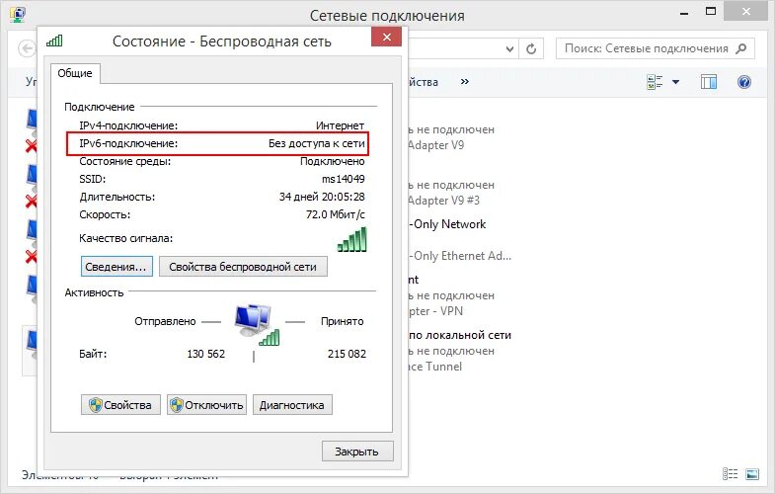The width and height of the screenshot is (775, 494).
Task: Click wireless signal icon in dialog title bar
Action: (54, 41)
